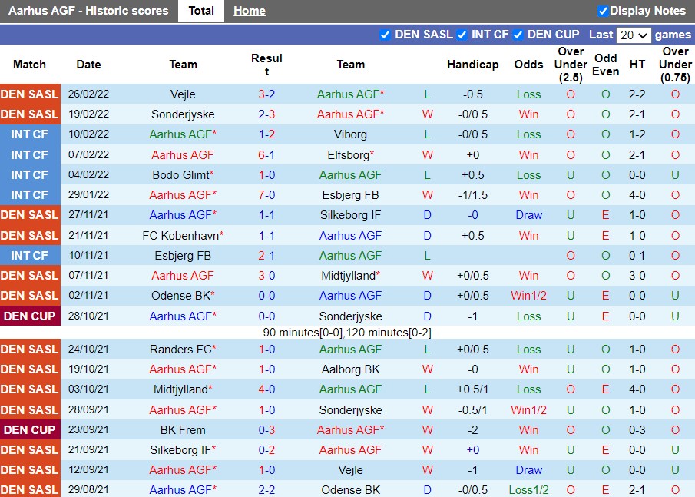Click the -1/1.5 handicap value
Viewport: 695px width, 497px height.
(x=473, y=194)
